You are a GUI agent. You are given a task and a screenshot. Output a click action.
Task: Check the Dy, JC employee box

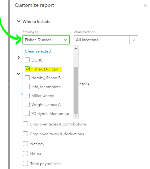pyautogui.click(x=27, y=60)
